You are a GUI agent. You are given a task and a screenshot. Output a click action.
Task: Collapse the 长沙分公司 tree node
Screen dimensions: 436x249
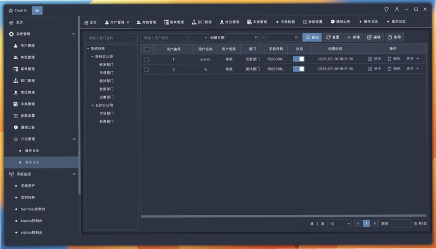(x=93, y=105)
